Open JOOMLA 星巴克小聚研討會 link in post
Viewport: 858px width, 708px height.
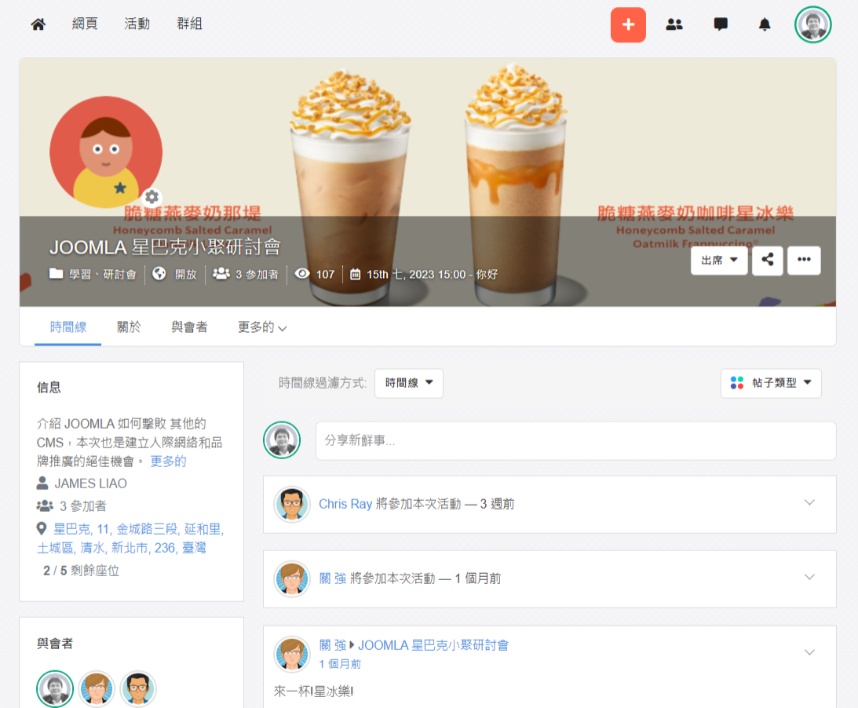click(433, 645)
